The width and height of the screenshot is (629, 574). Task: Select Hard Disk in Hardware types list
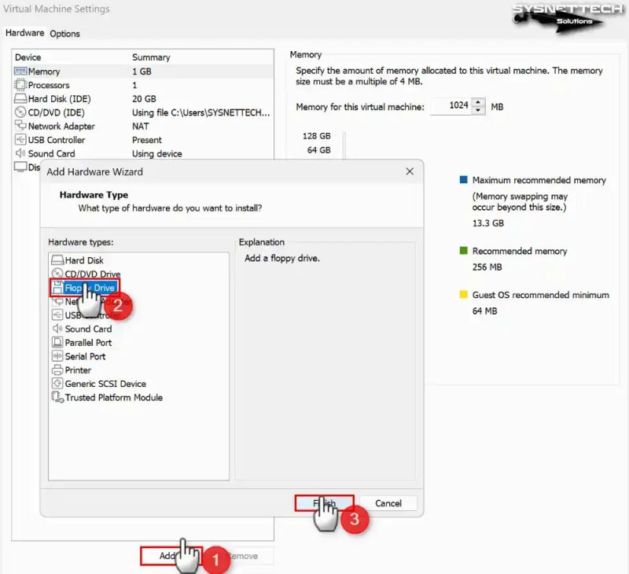pyautogui.click(x=84, y=260)
